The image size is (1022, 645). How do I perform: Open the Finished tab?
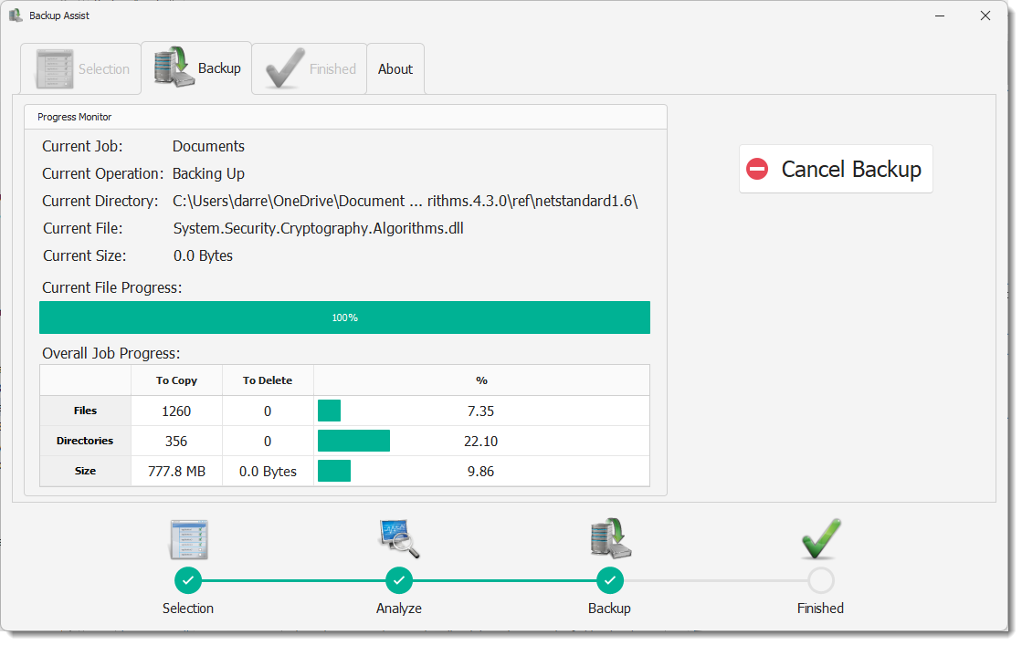click(310, 69)
